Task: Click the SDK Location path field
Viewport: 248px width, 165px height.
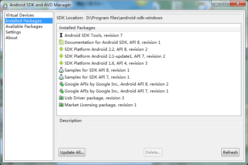Action: [x=163, y=18]
